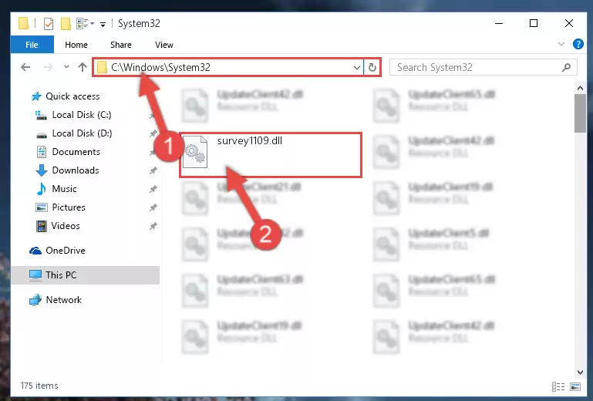Viewport: 593px width, 401px height.
Task: Click the Forward navigation arrow
Action: 48,67
